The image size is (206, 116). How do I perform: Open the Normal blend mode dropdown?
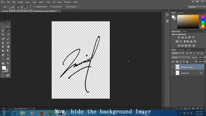coord(181,57)
